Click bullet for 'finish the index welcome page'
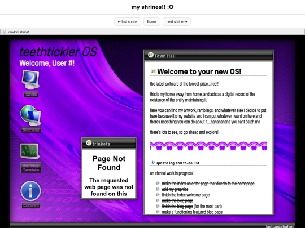The width and height of the screenshot is (305, 228). click(158, 195)
